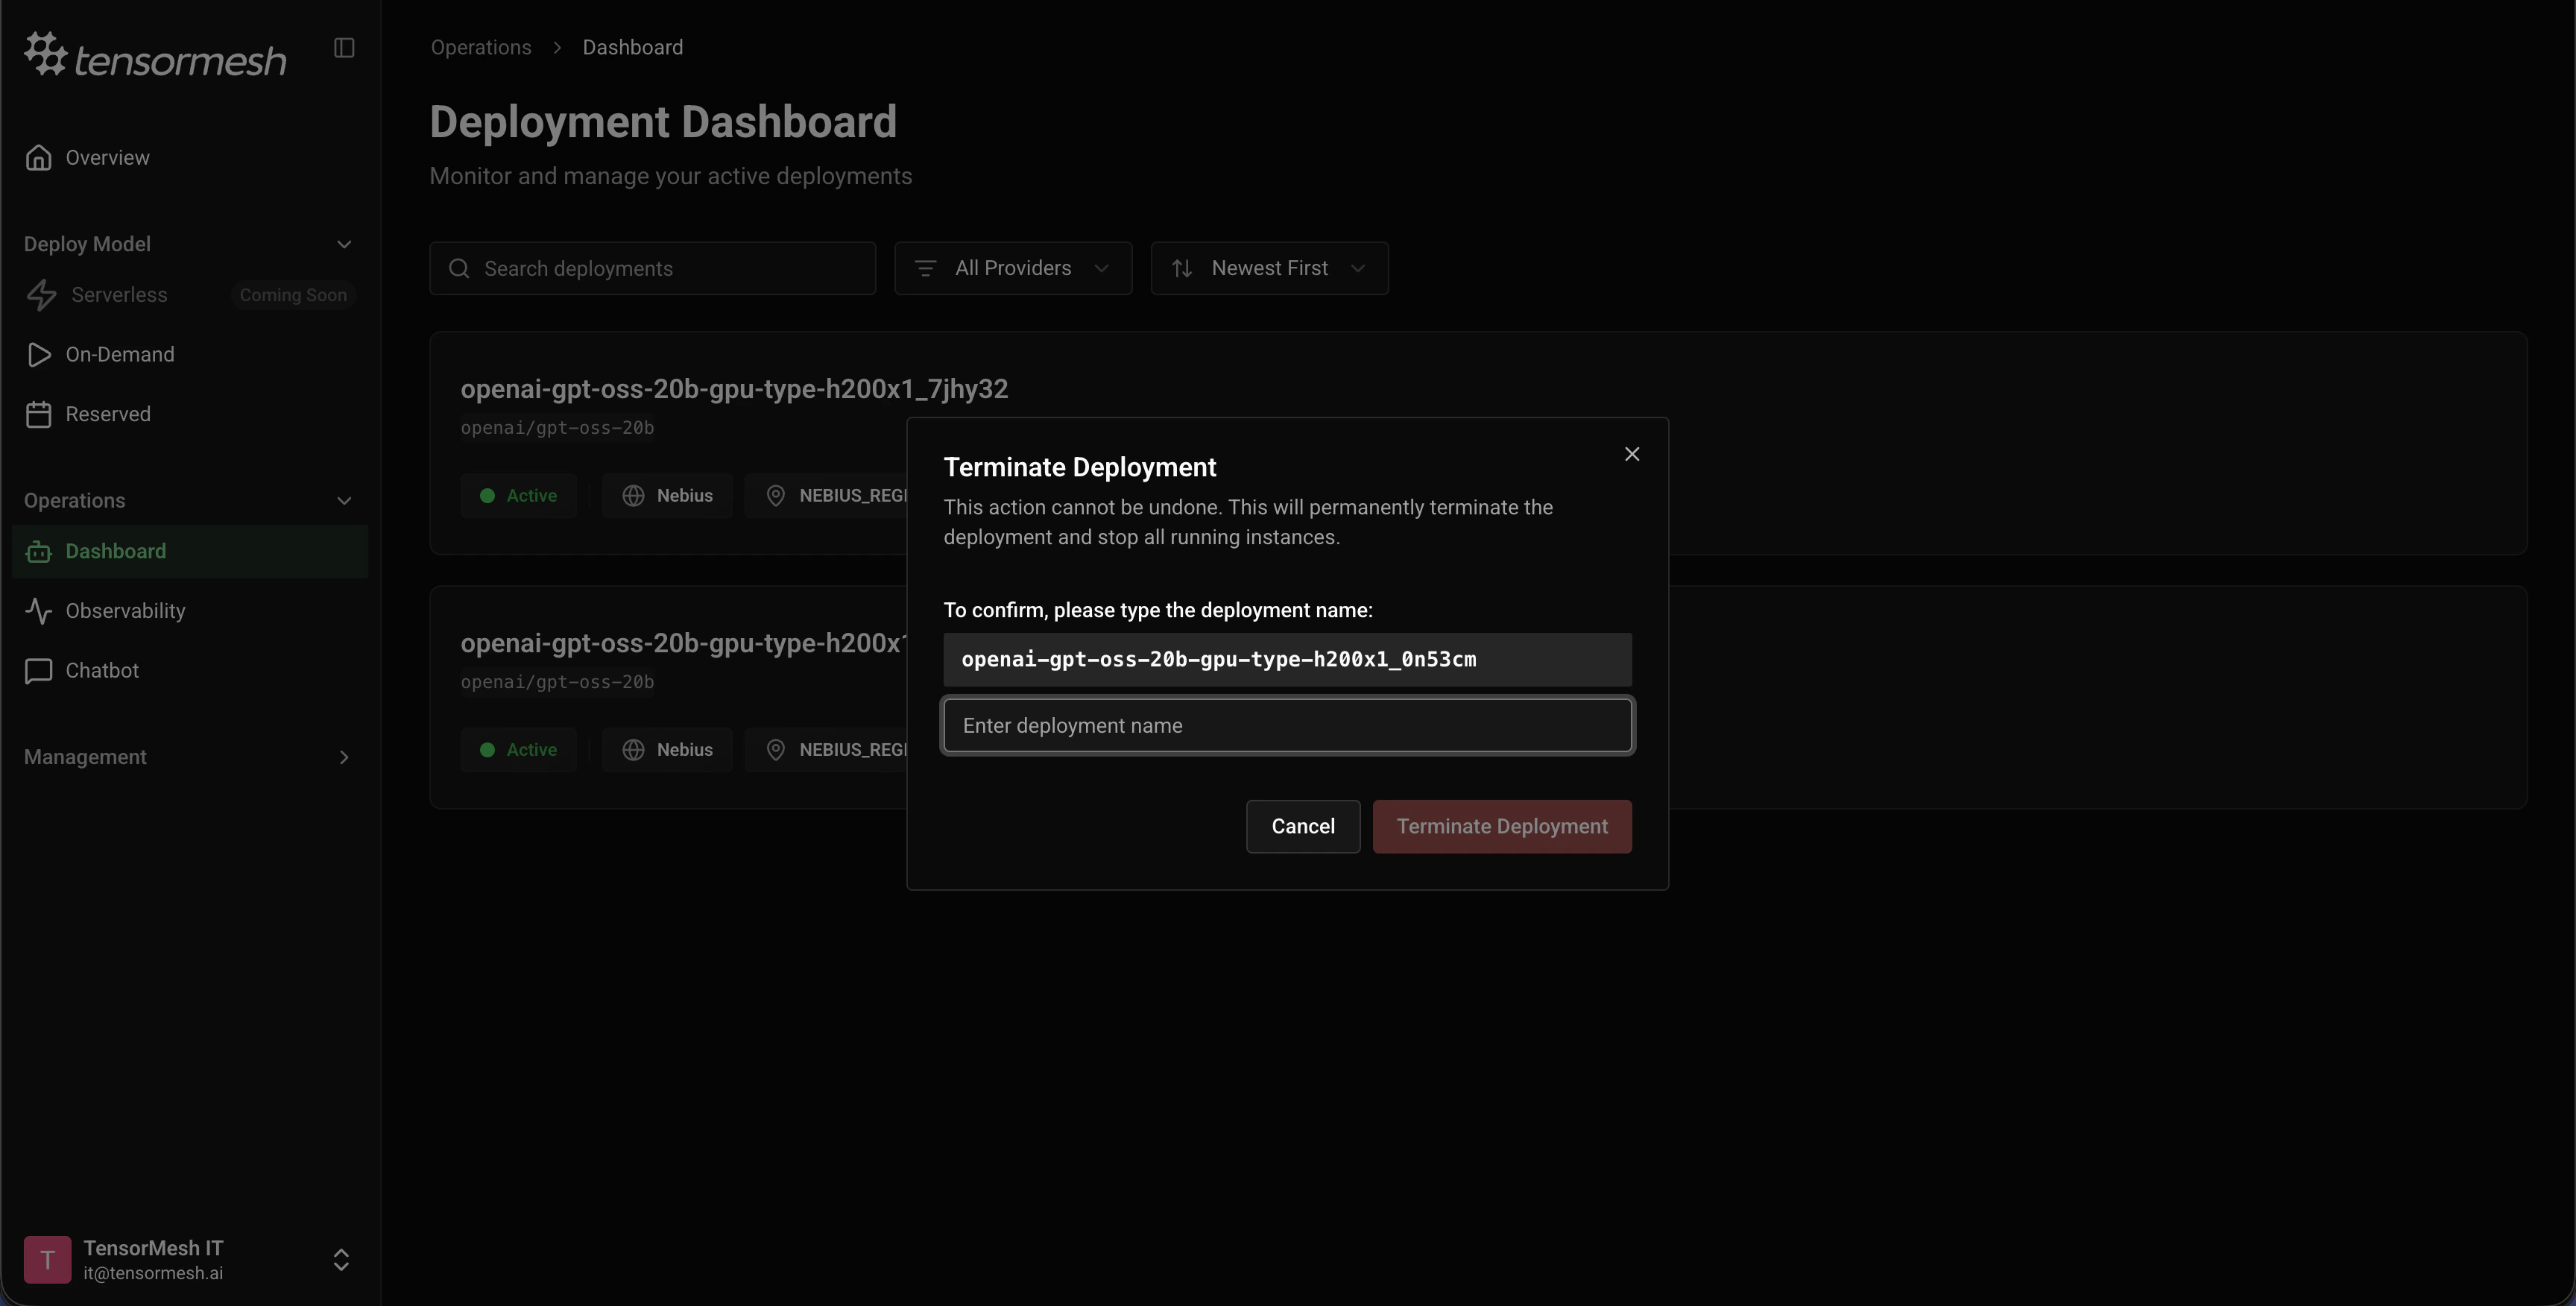Open the All Providers filter dropdown

pos(1012,269)
